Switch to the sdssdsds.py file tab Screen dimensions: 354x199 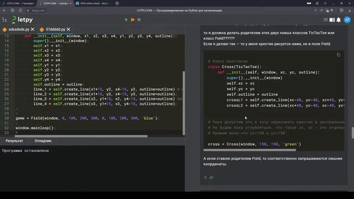coord(19,29)
